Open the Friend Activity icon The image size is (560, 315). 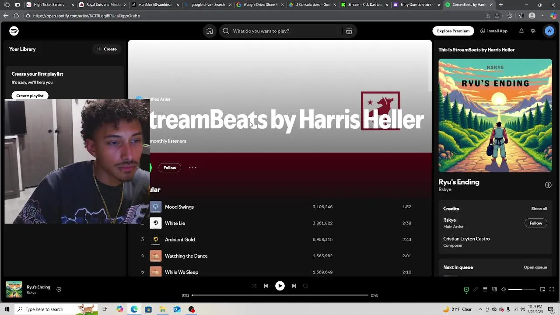pyautogui.click(x=533, y=31)
